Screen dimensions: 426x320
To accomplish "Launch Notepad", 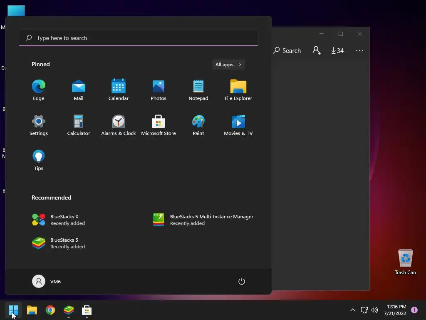I will click(x=198, y=90).
